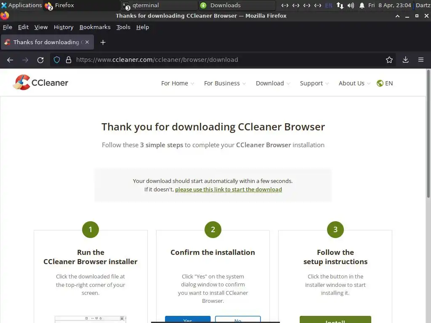
Task: Expand the About Us dropdown menu
Action: click(354, 83)
